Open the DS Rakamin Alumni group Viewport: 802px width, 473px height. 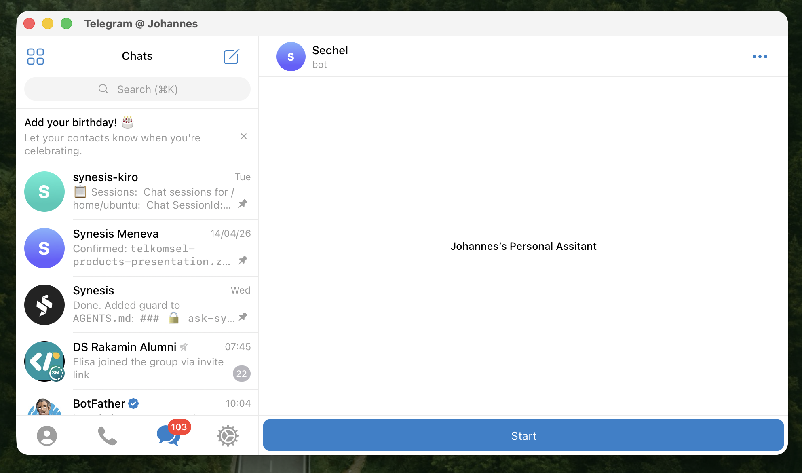point(137,361)
